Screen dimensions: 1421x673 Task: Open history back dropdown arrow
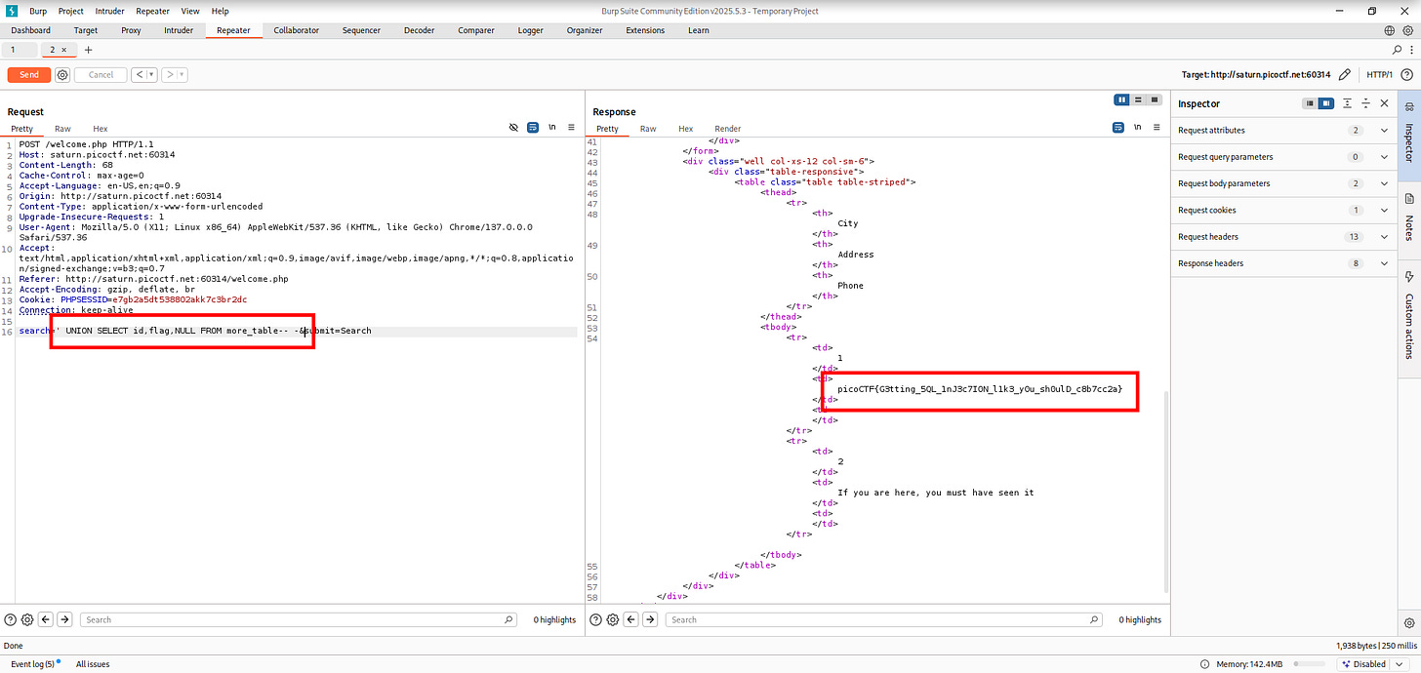149,74
